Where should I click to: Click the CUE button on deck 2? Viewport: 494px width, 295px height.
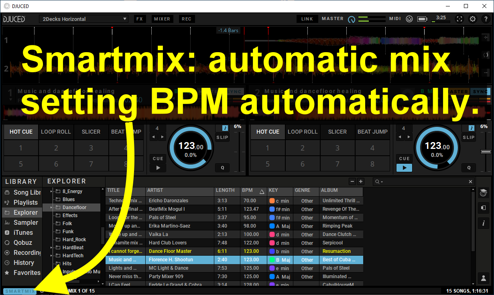[404, 159]
